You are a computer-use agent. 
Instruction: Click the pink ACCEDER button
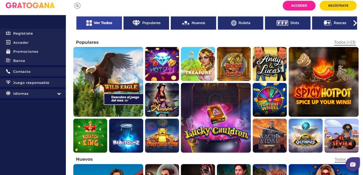coord(299,6)
